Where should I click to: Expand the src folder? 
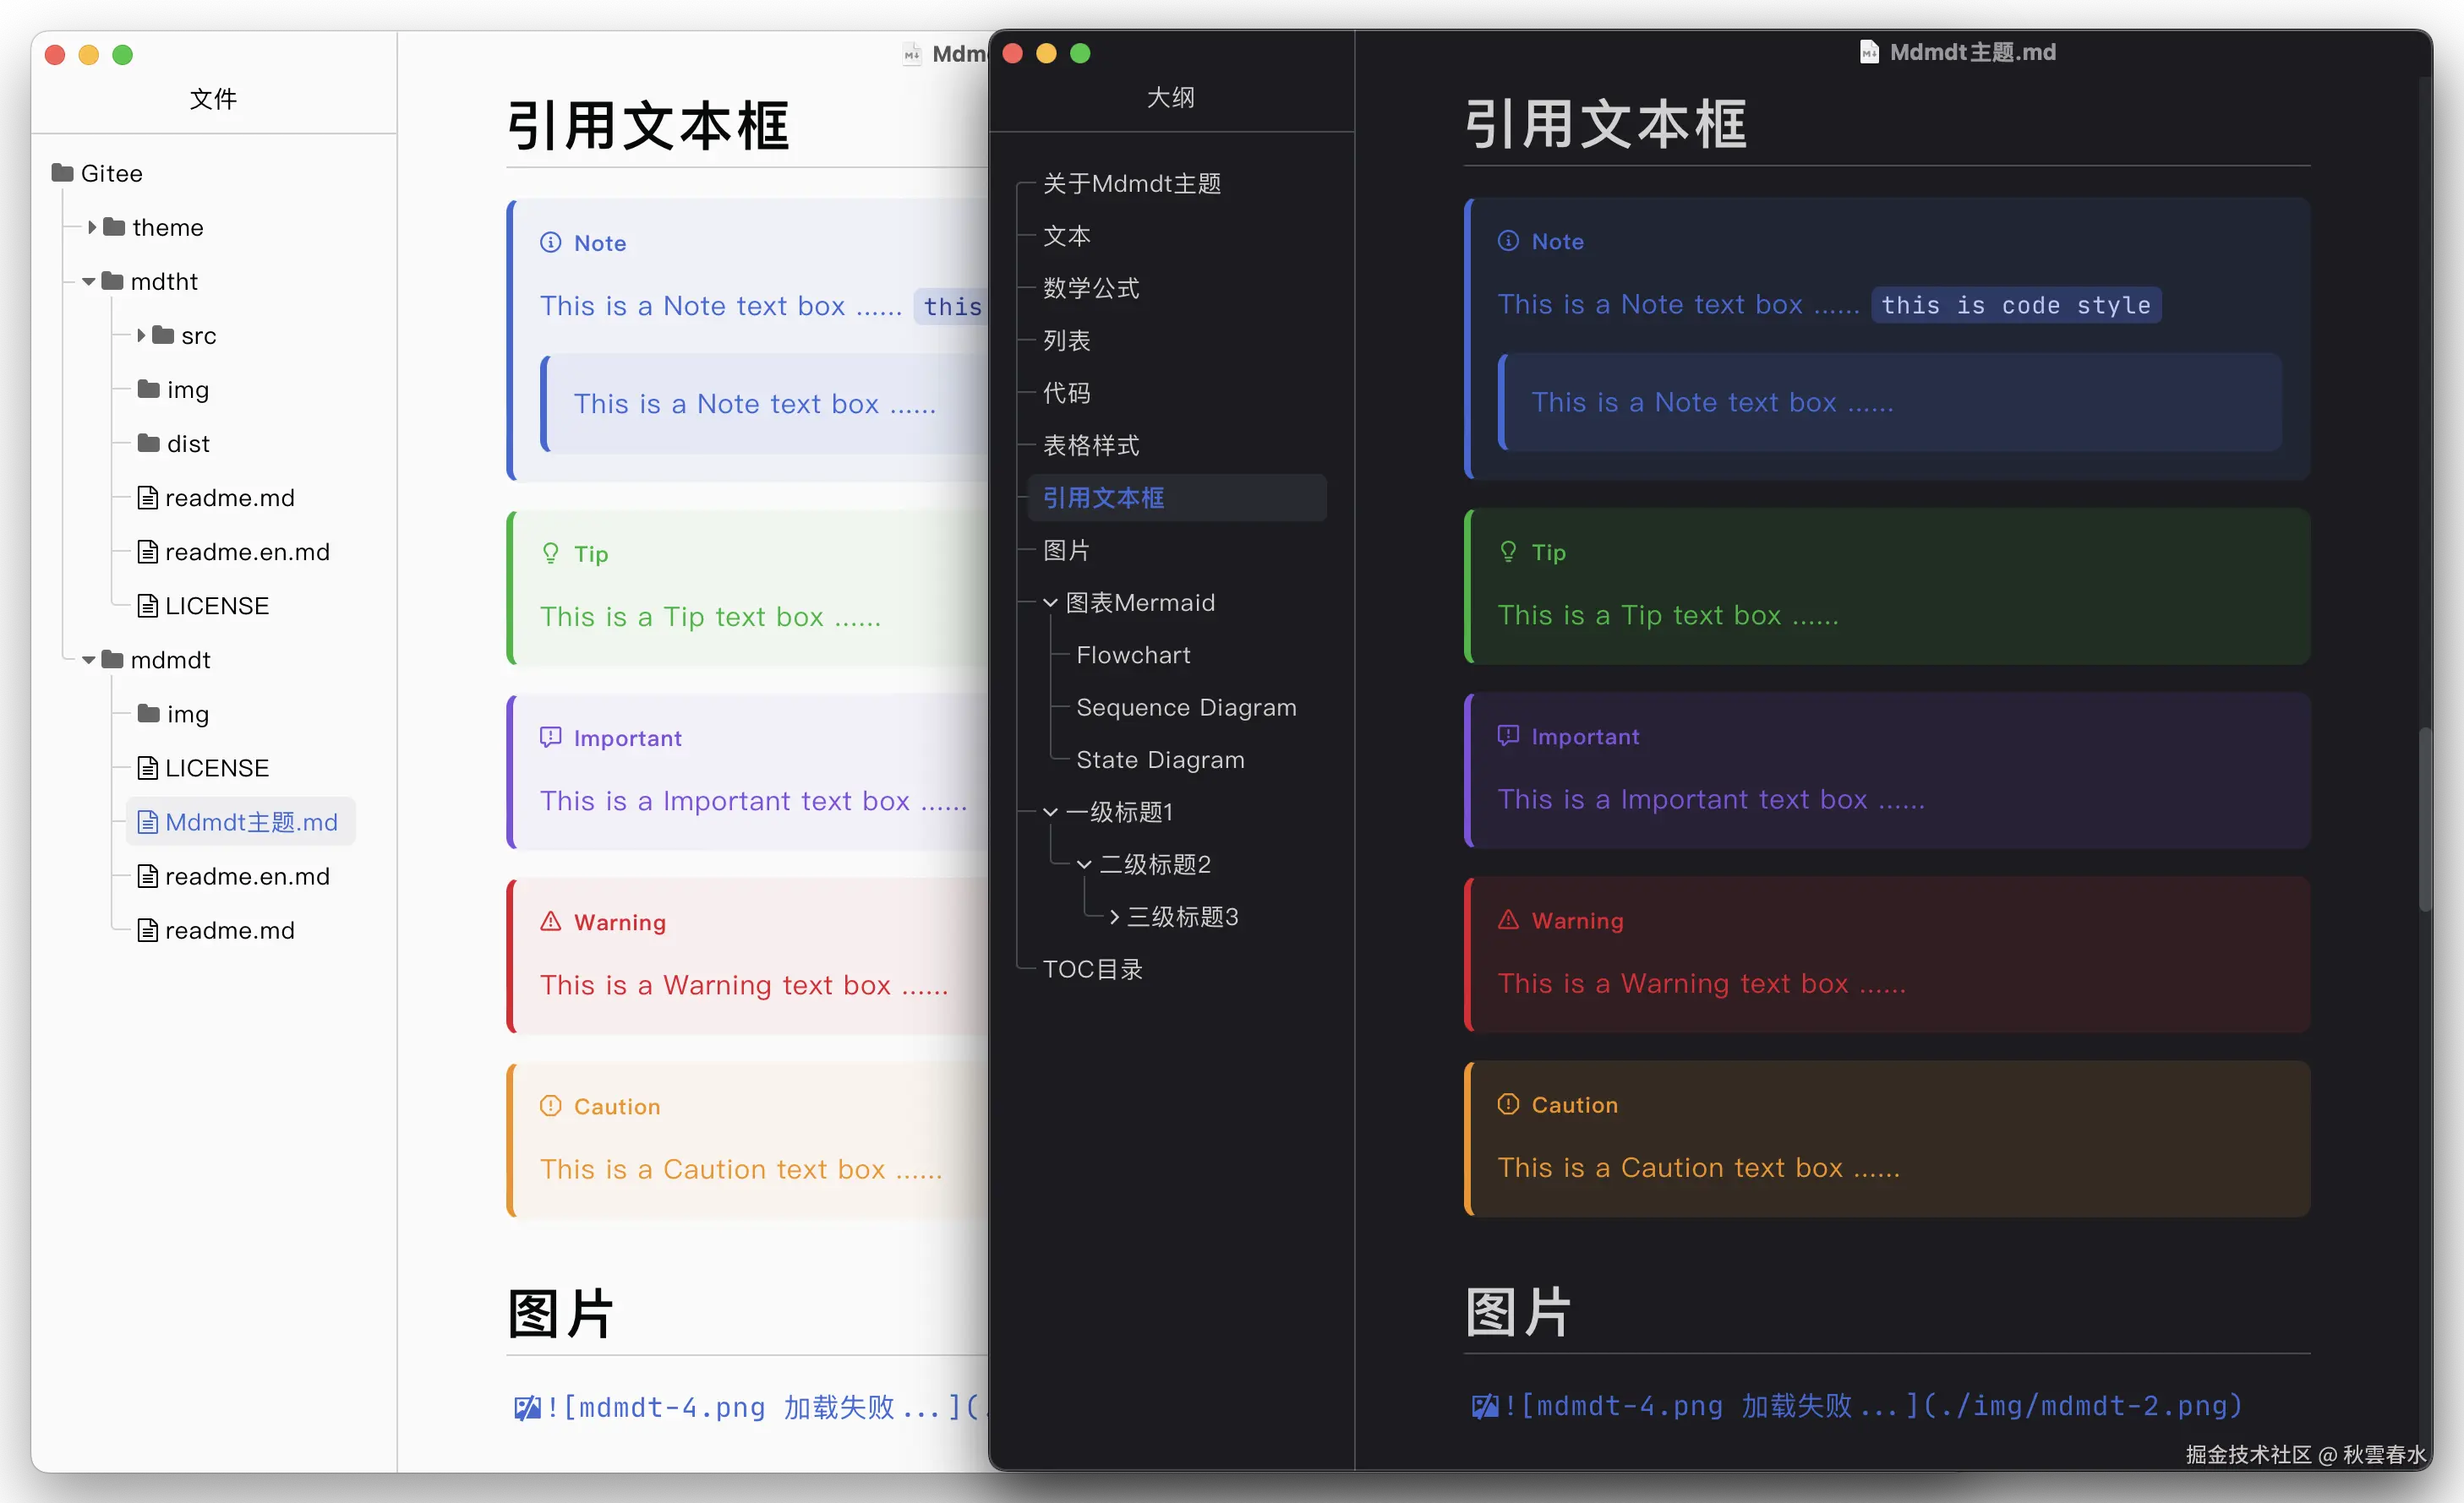[x=141, y=335]
